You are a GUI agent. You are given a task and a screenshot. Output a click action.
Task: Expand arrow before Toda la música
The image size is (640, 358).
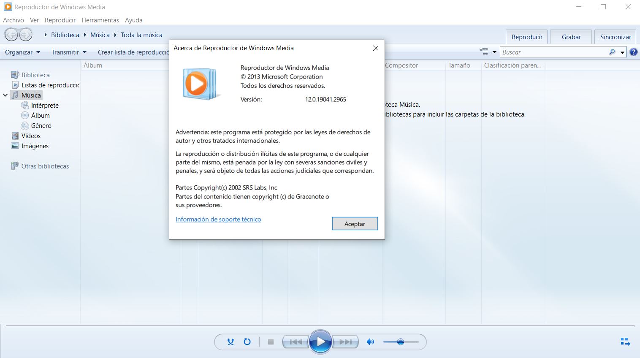tap(115, 35)
